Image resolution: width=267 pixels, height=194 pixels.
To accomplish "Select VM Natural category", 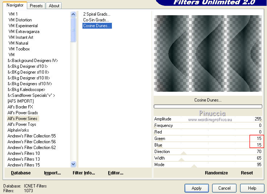I will [19, 43].
